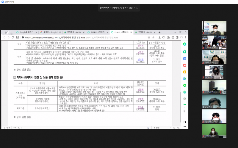238x148 pixels.
Task: Open green bell notifications in sidebar
Action: tap(184, 52)
